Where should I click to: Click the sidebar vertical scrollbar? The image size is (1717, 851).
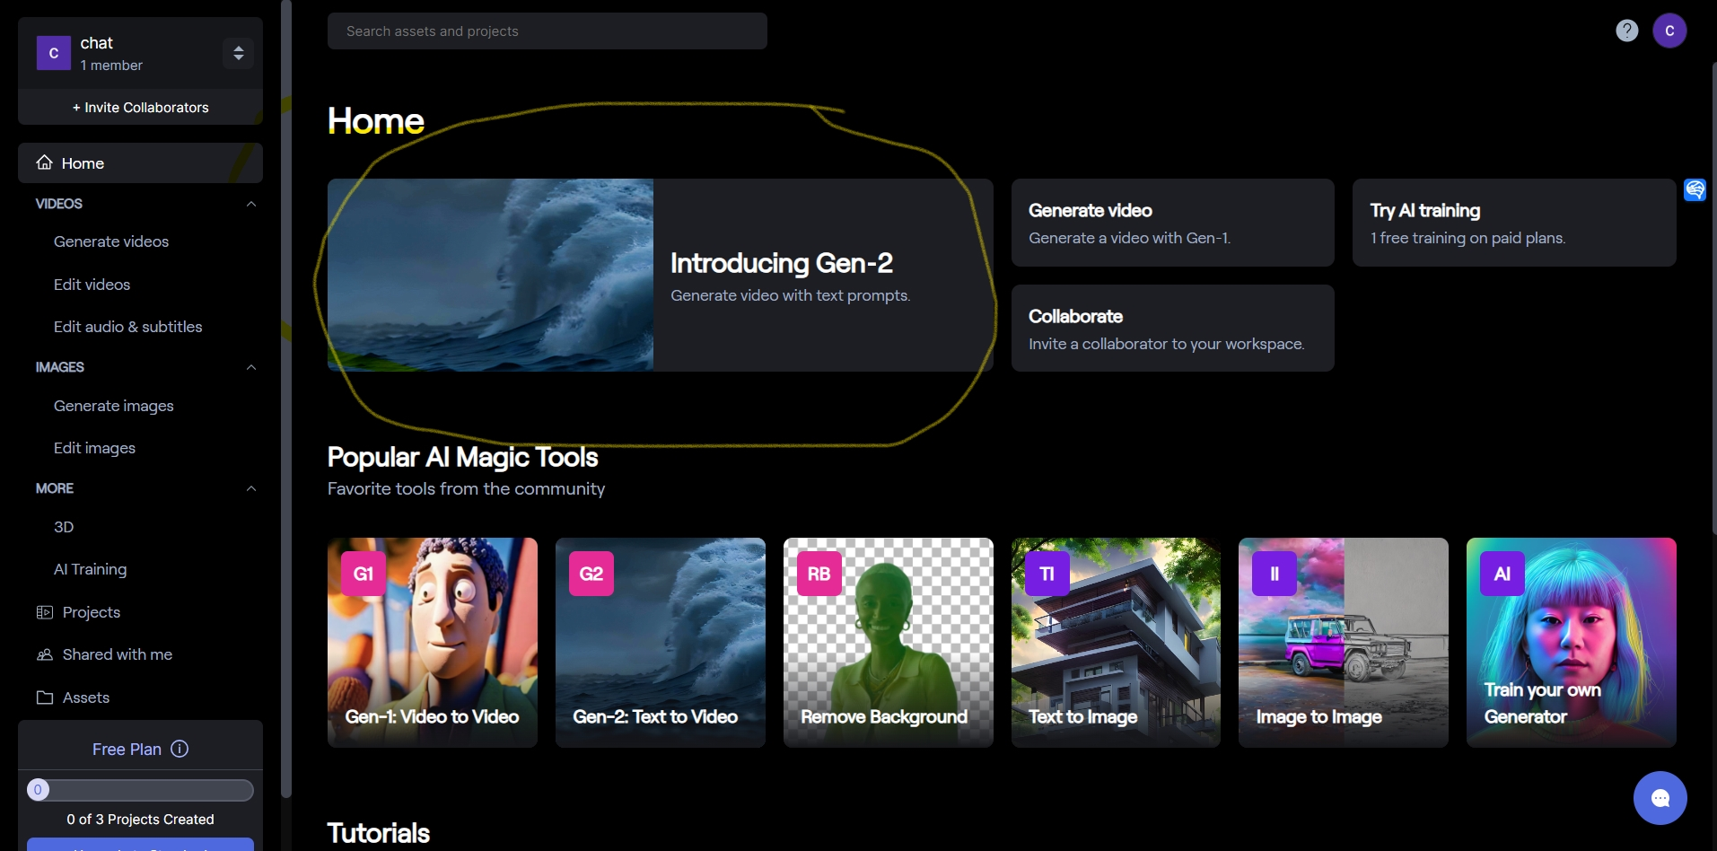tap(286, 399)
